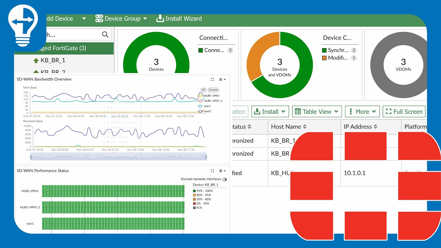441x248 pixels.
Task: Click the Install Wizard download icon
Action: 160,18
